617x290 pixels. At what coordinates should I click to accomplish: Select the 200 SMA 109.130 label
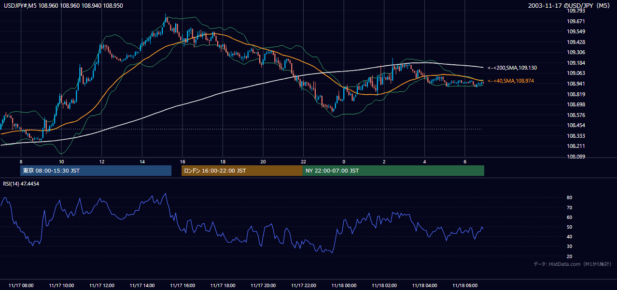pyautogui.click(x=512, y=68)
